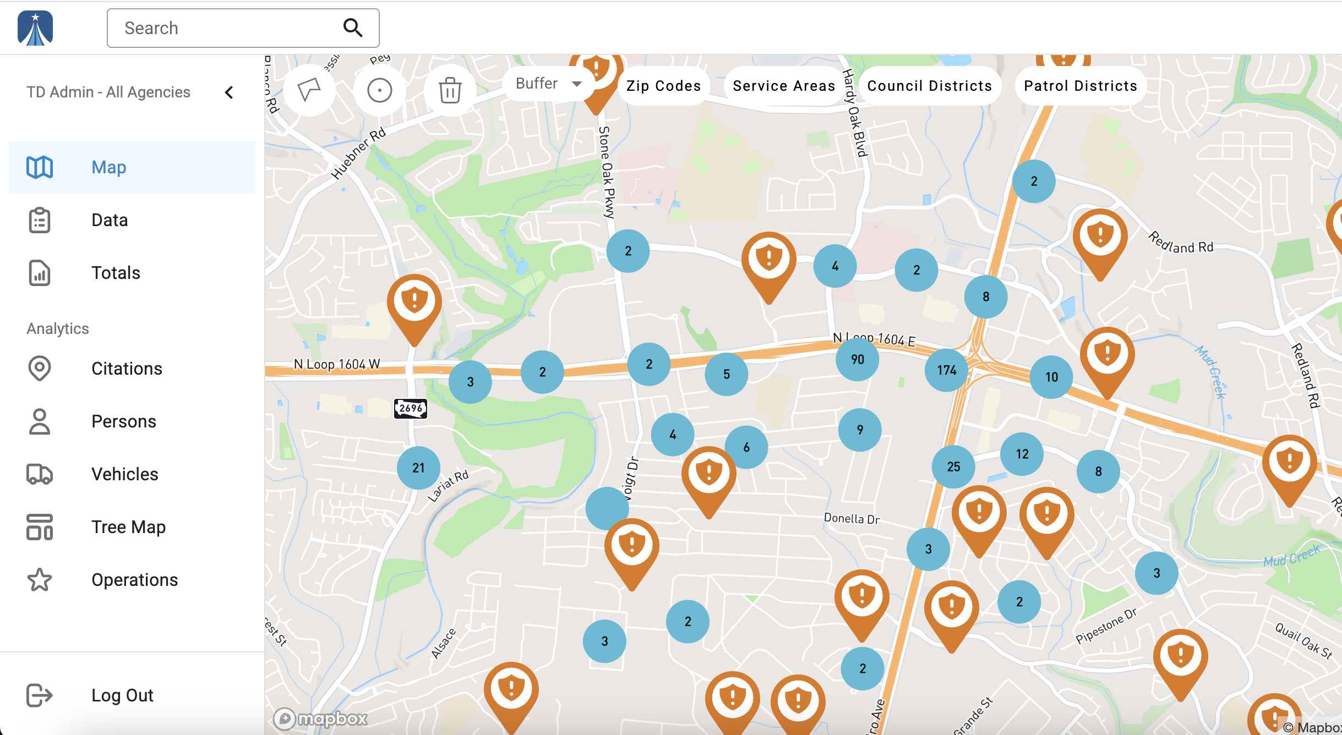Toggle the Patrol Districts layer
Screen dimensions: 1342x735
(1081, 86)
